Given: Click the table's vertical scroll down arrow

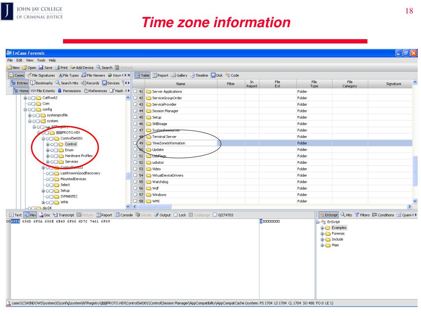Looking at the screenshot, I should pyautogui.click(x=415, y=201).
